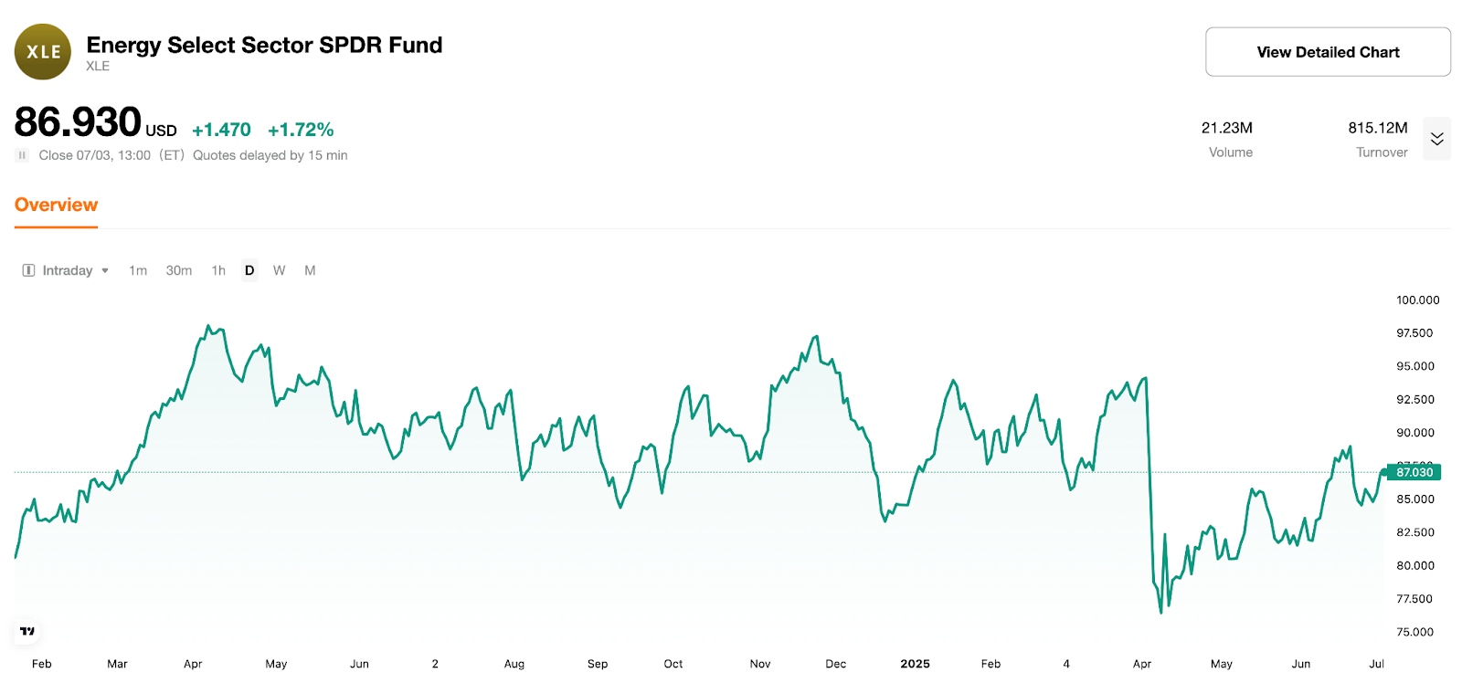Enable the monthly 'M' timeframe
The image size is (1462, 683).
[x=310, y=270]
